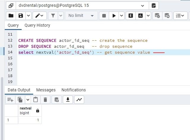Click the edit pencil dropdown button
190x140 pixels.
click(40, 16)
